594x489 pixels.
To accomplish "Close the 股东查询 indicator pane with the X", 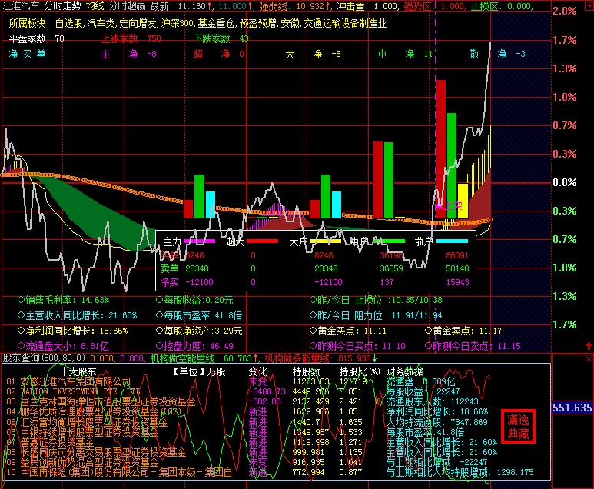I will click(589, 358).
